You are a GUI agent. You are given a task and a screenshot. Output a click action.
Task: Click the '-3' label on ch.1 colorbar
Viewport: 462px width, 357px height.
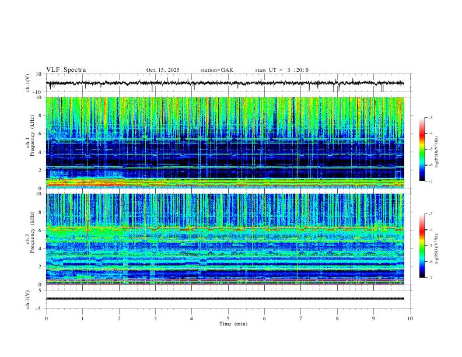pyautogui.click(x=430, y=117)
